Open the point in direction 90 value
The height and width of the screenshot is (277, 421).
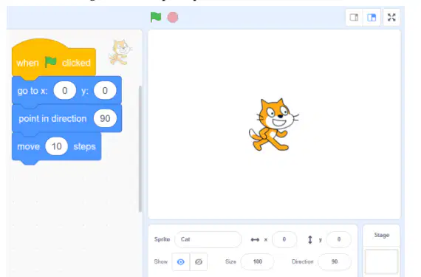105,118
